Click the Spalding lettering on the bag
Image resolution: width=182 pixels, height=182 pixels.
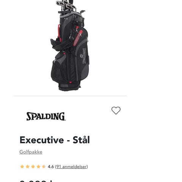[84, 56]
